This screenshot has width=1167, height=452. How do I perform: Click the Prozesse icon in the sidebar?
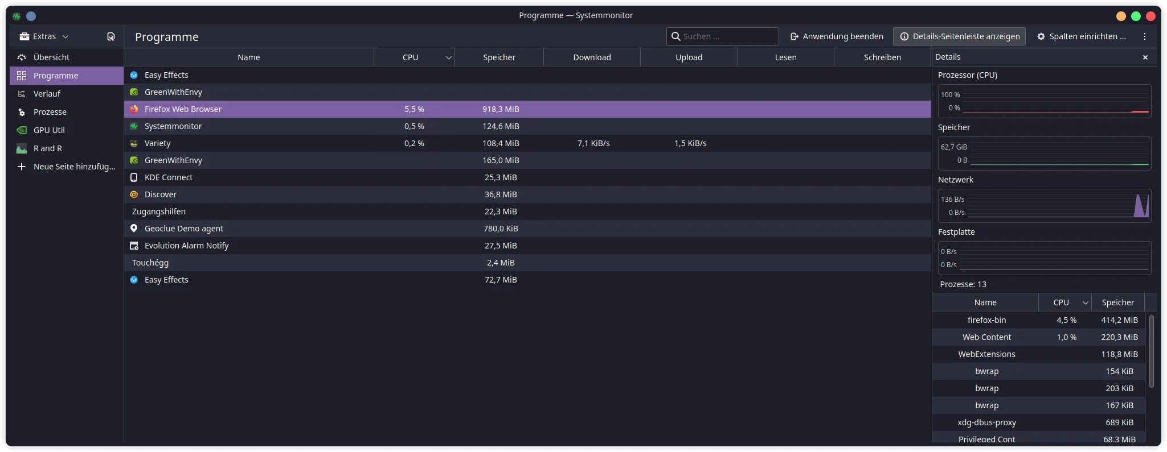22,112
